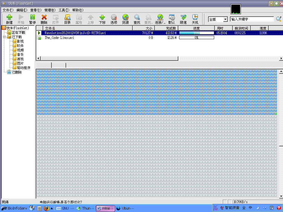Click the moon icon in the input bar
This screenshot has height=212, width=283.
click(258, 208)
